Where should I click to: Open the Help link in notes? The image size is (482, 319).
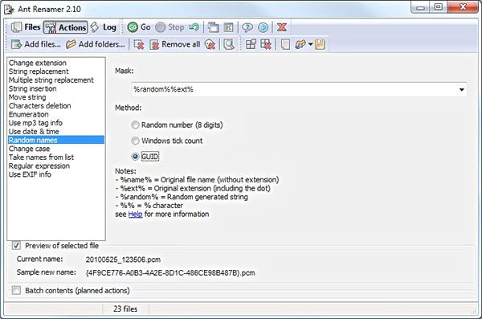135,214
